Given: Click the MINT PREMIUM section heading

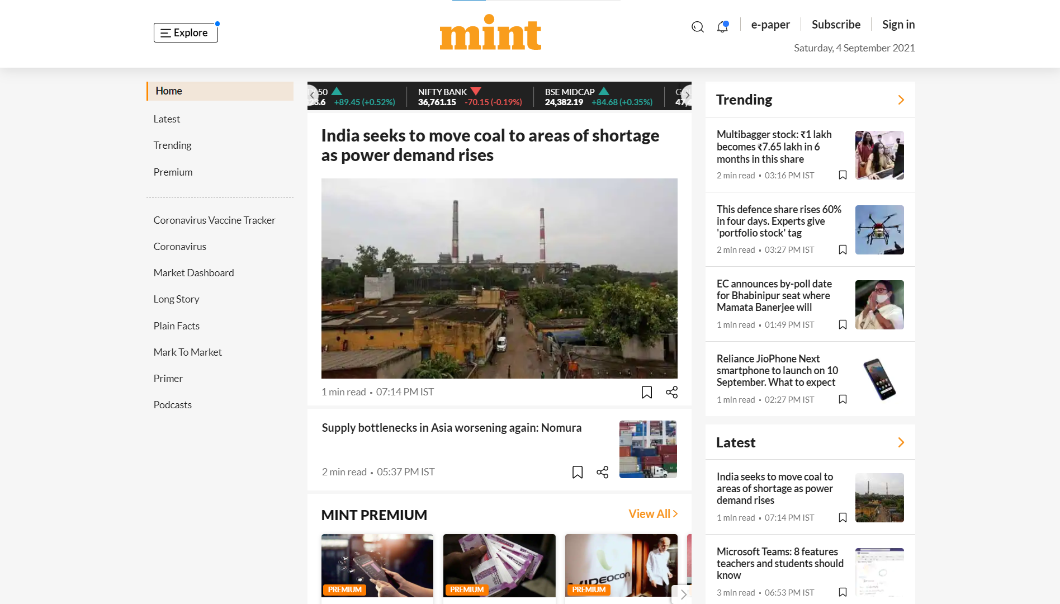Looking at the screenshot, I should (x=374, y=515).
